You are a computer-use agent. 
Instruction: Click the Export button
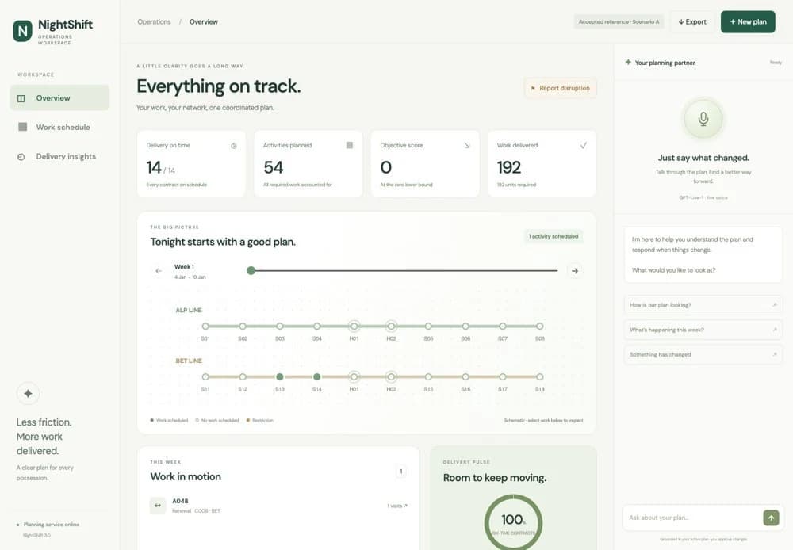click(691, 21)
